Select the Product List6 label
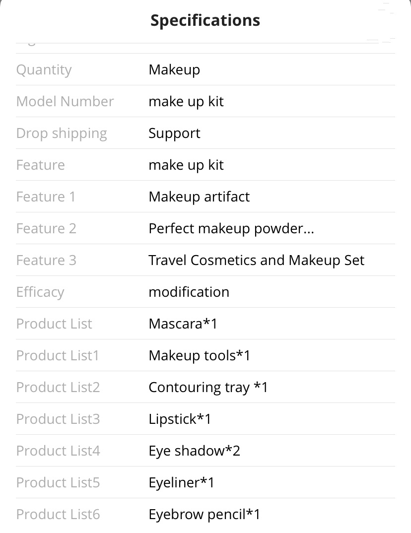The width and height of the screenshot is (411, 533). pos(58,514)
